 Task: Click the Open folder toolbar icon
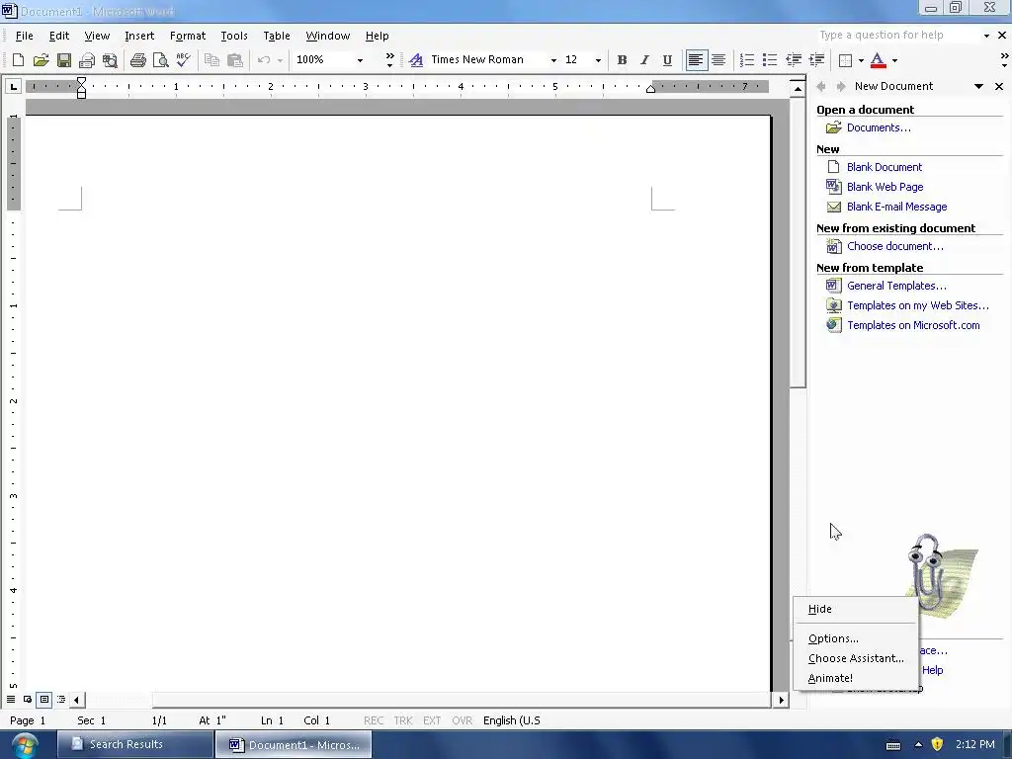[41, 60]
